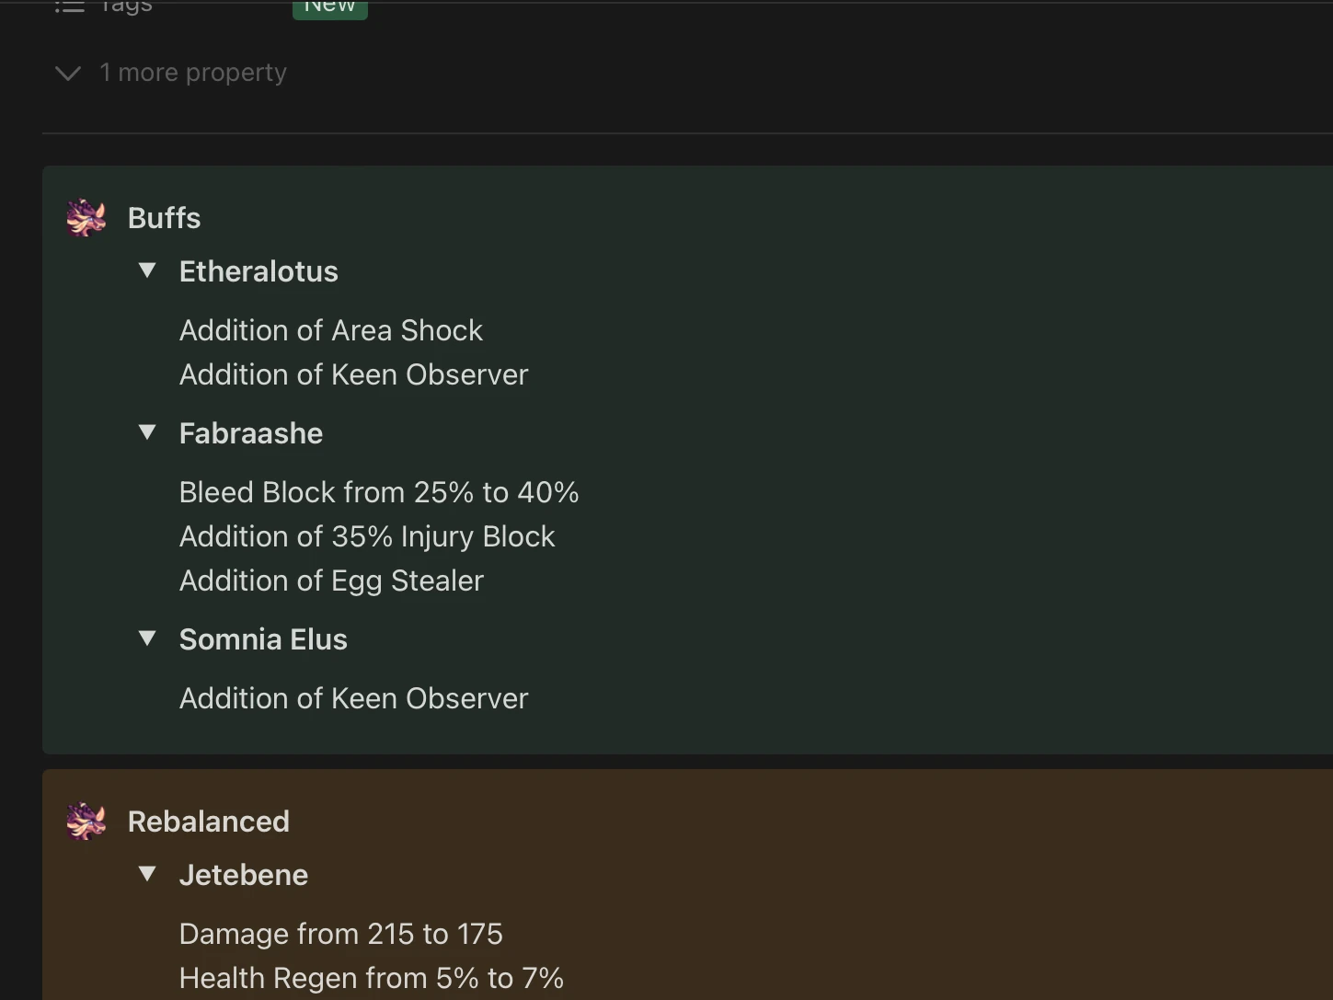
Task: Click the dragon emoji on the Rebalanced callout
Action: point(86,821)
